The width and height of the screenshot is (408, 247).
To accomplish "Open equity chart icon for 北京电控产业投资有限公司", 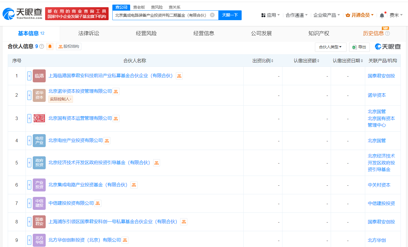I will (107, 141).
